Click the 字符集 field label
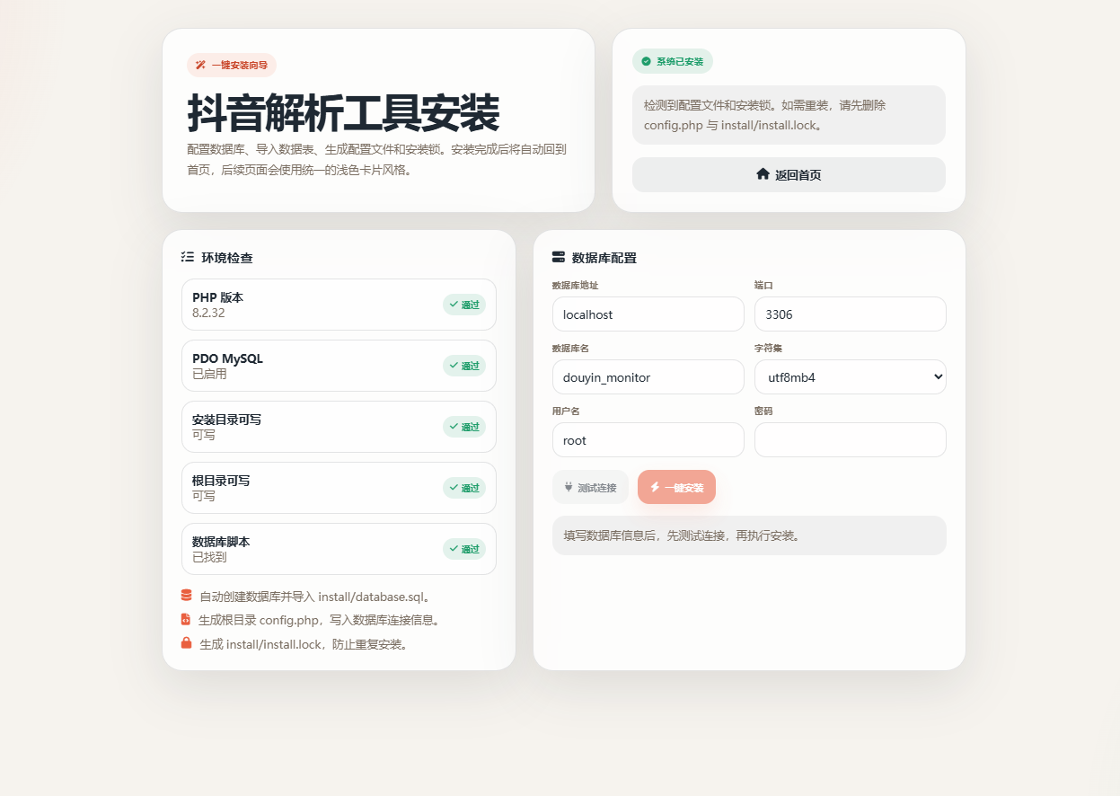 [768, 348]
